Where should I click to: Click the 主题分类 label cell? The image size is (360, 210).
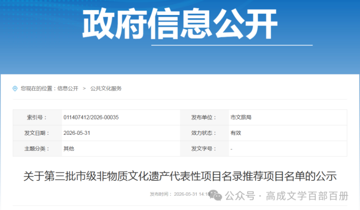tap(38, 149)
